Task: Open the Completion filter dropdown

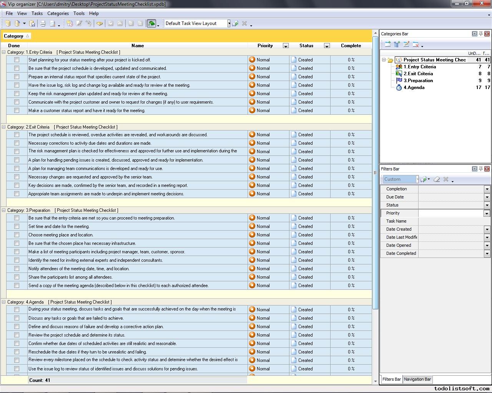Action: pos(487,189)
